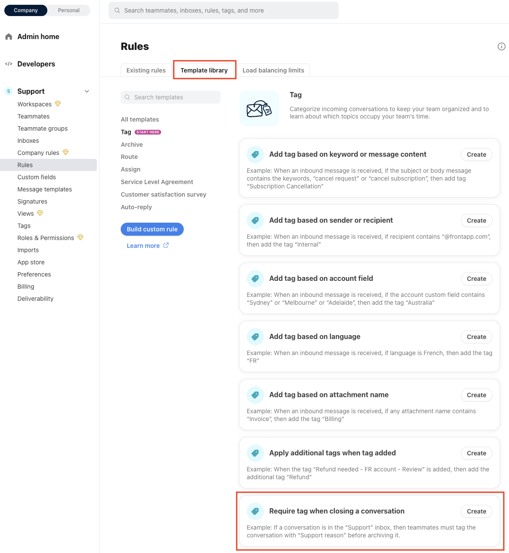Switch to Personal settings toggle
509x553 pixels.
(69, 10)
